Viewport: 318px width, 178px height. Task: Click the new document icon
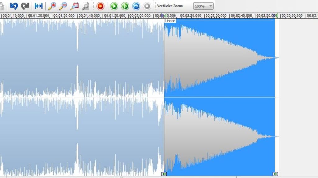(2, 6)
